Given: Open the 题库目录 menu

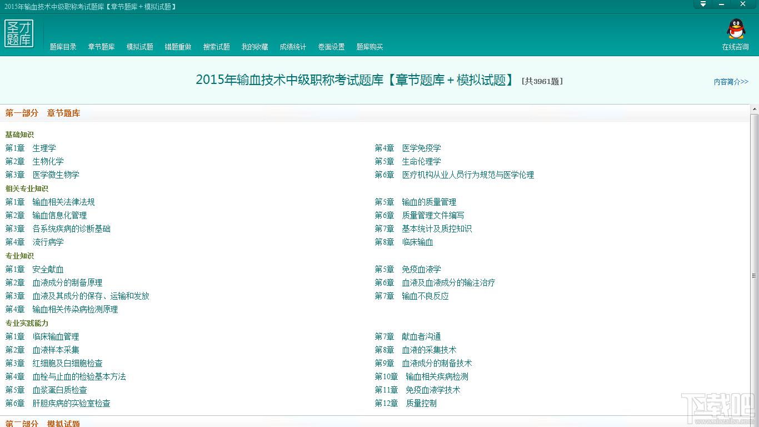Looking at the screenshot, I should [x=63, y=47].
